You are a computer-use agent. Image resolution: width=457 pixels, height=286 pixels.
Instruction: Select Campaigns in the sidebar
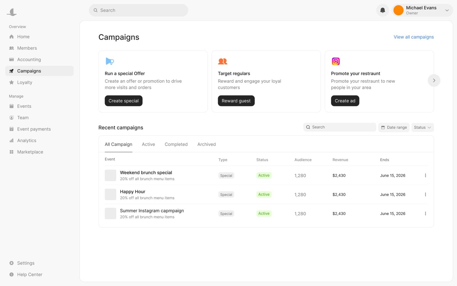(x=39, y=71)
